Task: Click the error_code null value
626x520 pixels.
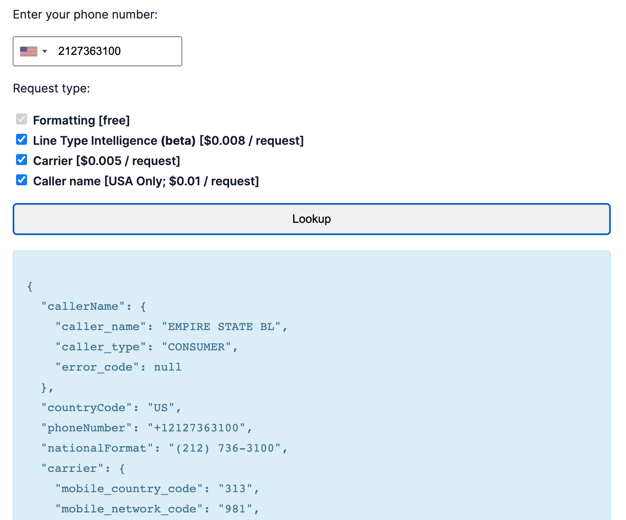Action: click(x=168, y=367)
